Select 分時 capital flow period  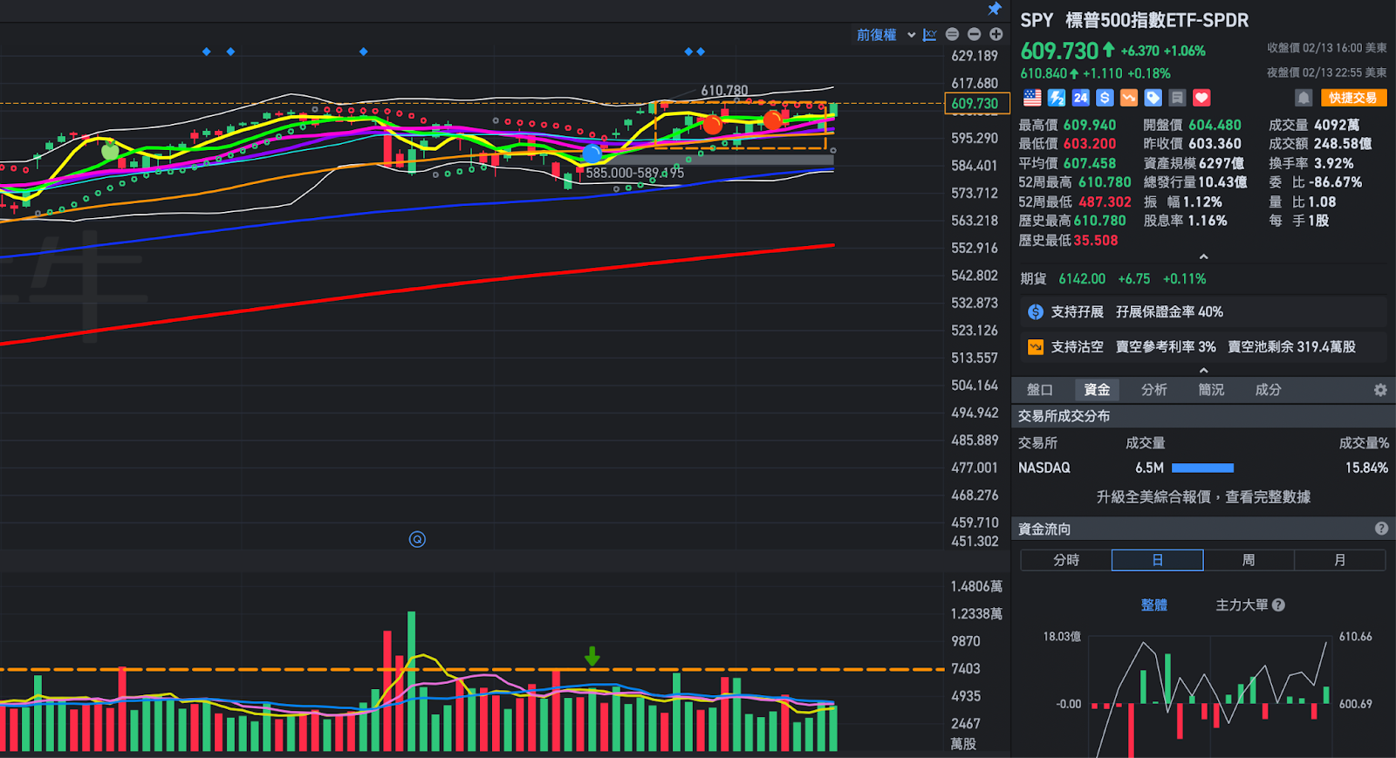point(1066,560)
